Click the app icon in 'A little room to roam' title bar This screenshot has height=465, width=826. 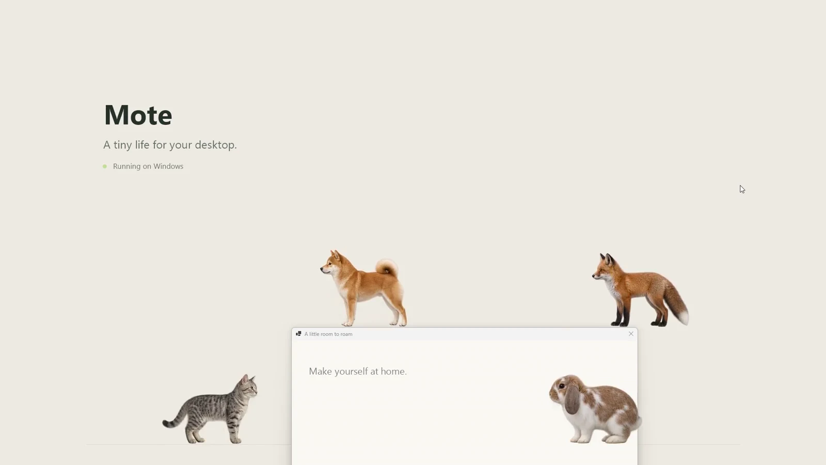[x=298, y=334]
